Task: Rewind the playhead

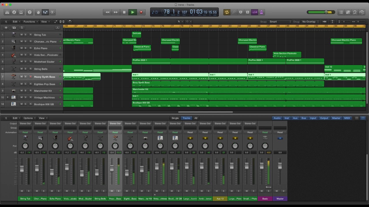Action: click(x=108, y=12)
